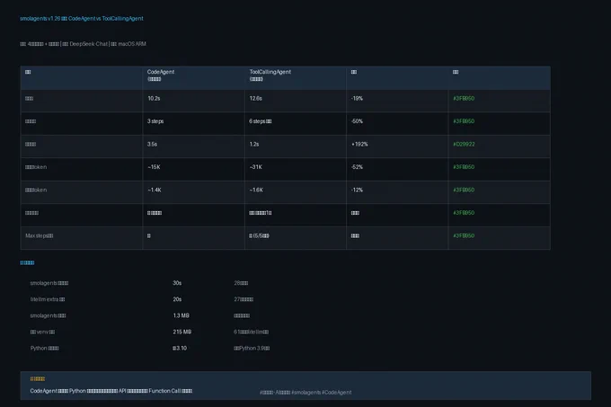Click the 30s value
611x407 pixels.
click(x=177, y=283)
